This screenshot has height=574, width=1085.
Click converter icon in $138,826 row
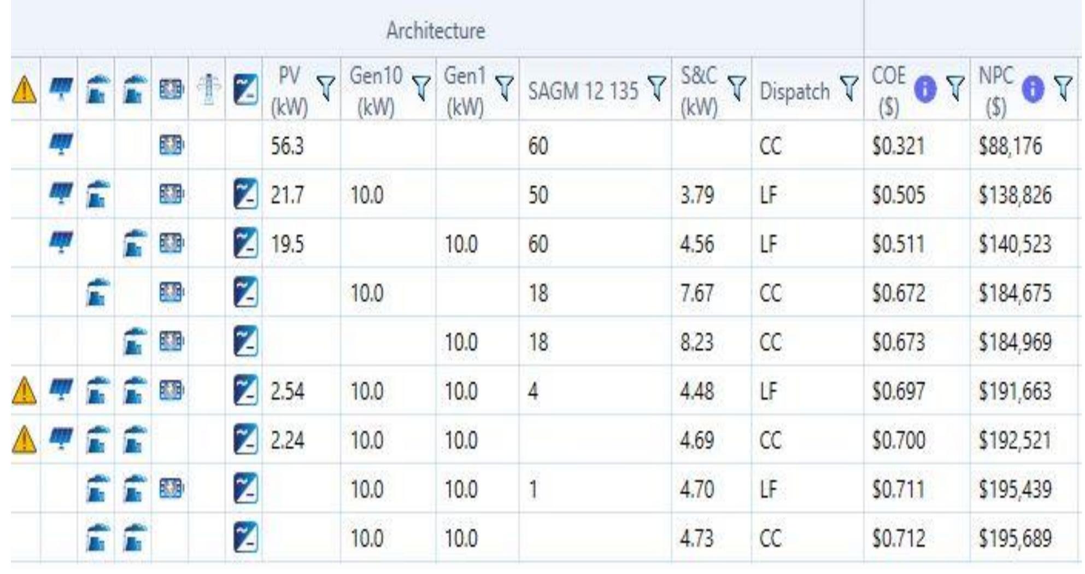click(x=245, y=195)
